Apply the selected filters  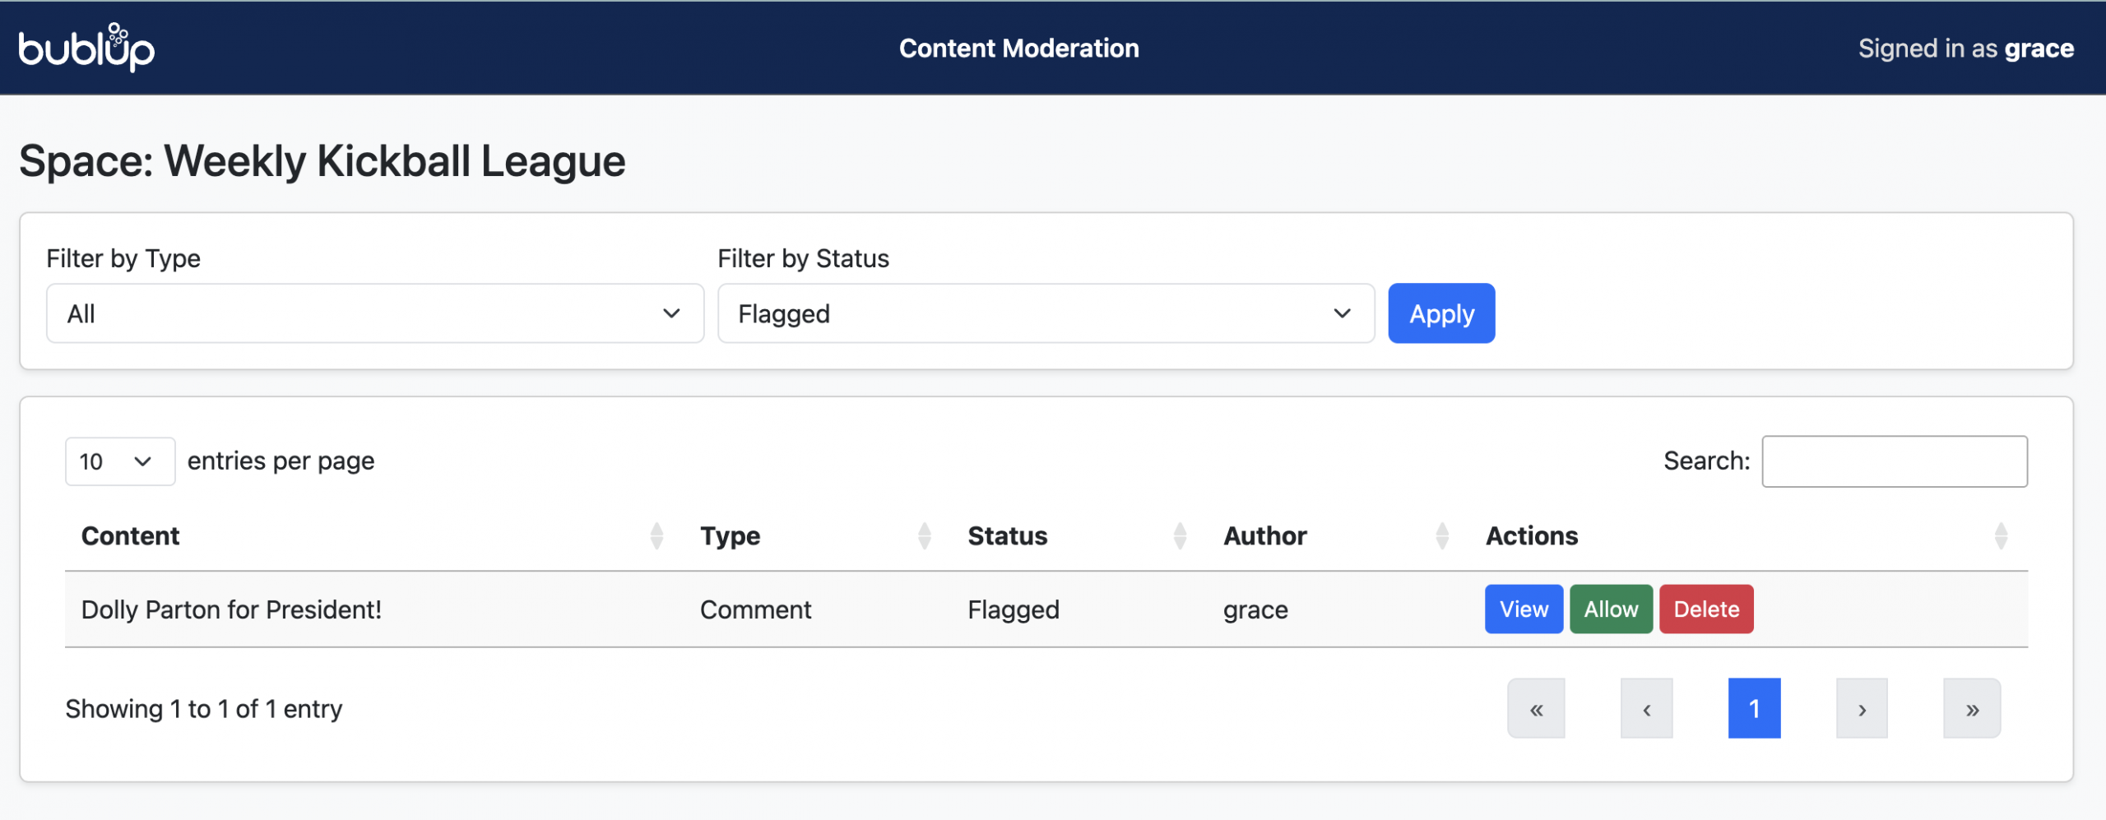(1441, 313)
